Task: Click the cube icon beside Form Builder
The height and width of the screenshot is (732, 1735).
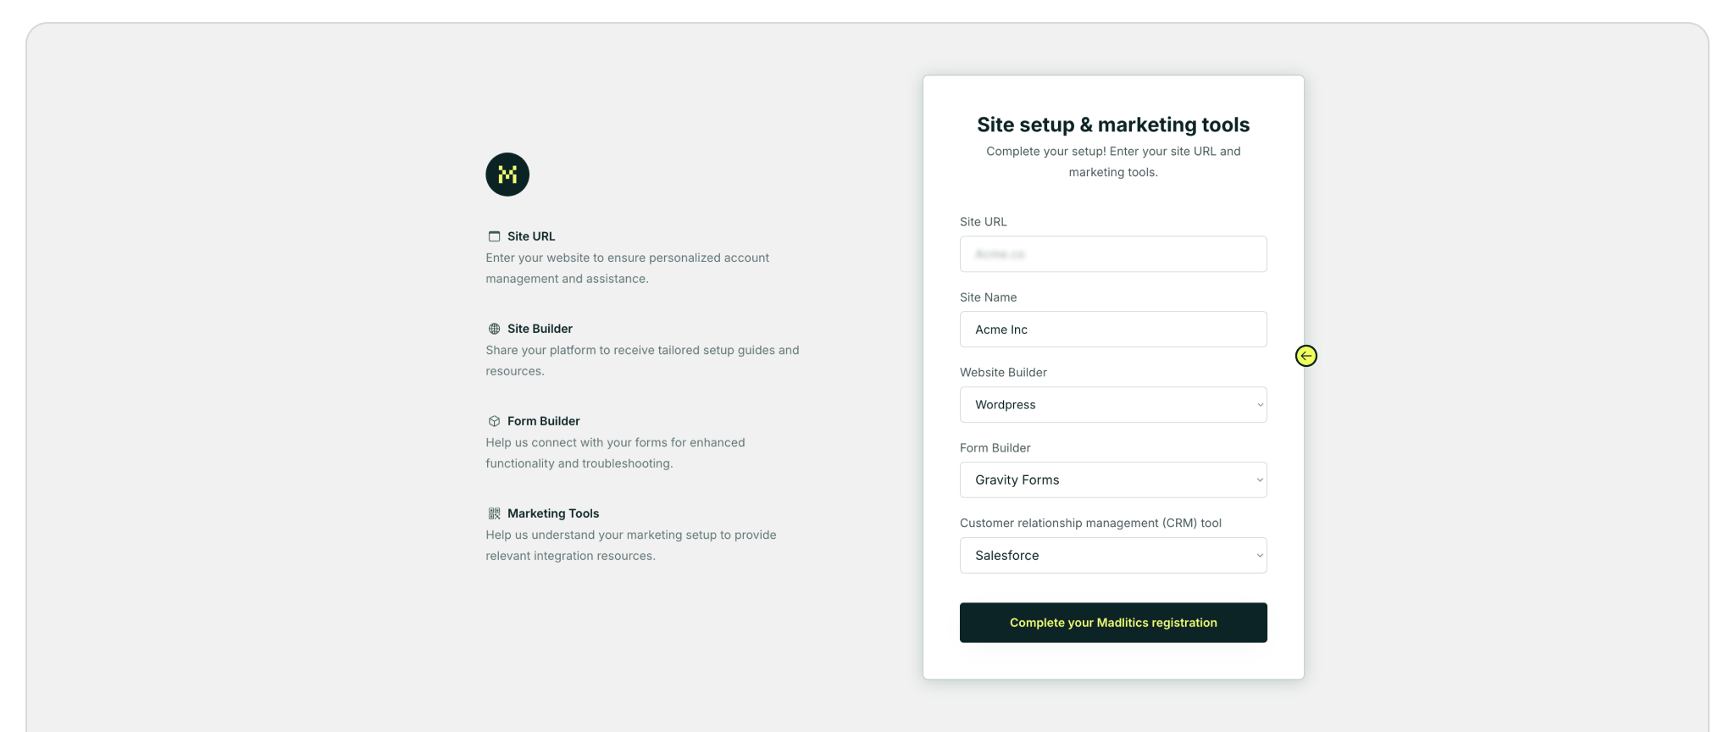Action: (494, 421)
